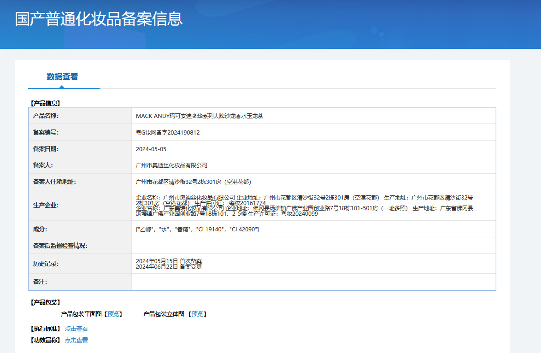This screenshot has width=541, height=353.
Task: Select 广州市奥迪丝化妆品有限公司 in the 备案人 row
Action: tap(171, 165)
